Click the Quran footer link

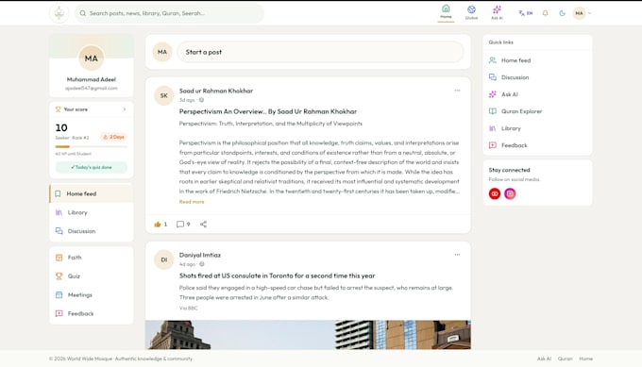(x=565, y=359)
